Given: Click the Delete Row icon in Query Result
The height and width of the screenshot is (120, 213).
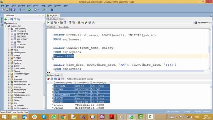Looking at the screenshot, I should pos(59,79).
